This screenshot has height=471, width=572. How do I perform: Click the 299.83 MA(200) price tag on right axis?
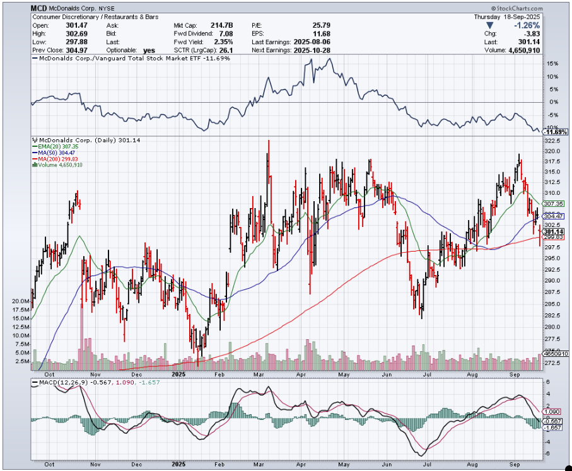click(x=554, y=237)
